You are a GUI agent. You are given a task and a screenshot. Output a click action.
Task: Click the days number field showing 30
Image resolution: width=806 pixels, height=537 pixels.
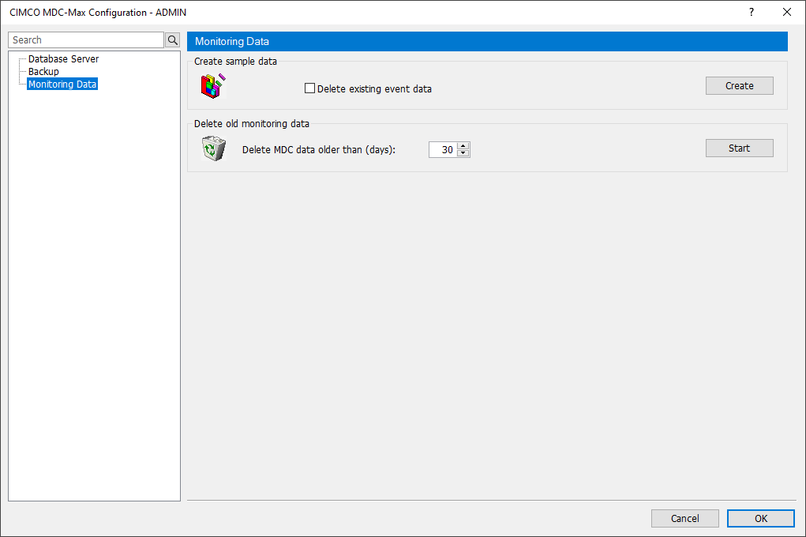coord(443,150)
